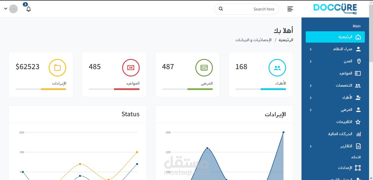Click the doctors card blue people icon
The image size is (373, 180).
click(277, 68)
